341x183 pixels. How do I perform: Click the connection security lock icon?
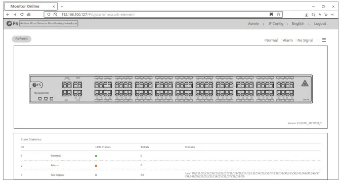point(56,14)
